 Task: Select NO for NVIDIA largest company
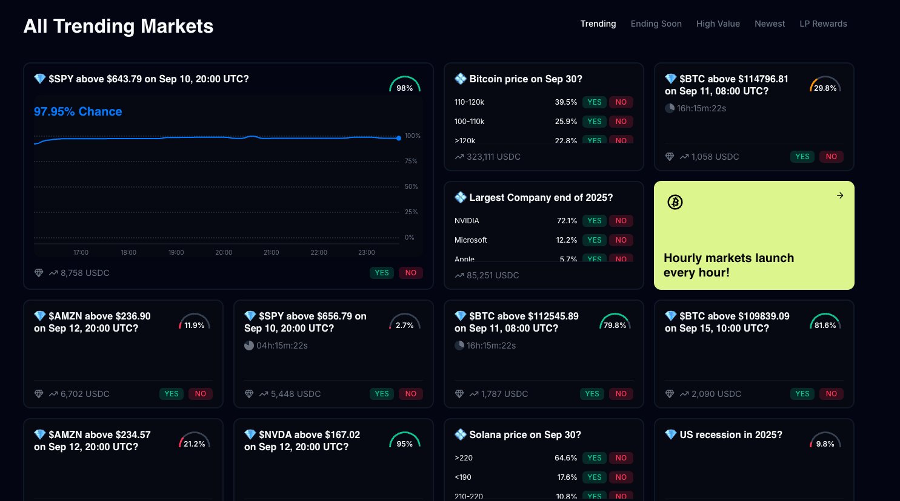[621, 221]
